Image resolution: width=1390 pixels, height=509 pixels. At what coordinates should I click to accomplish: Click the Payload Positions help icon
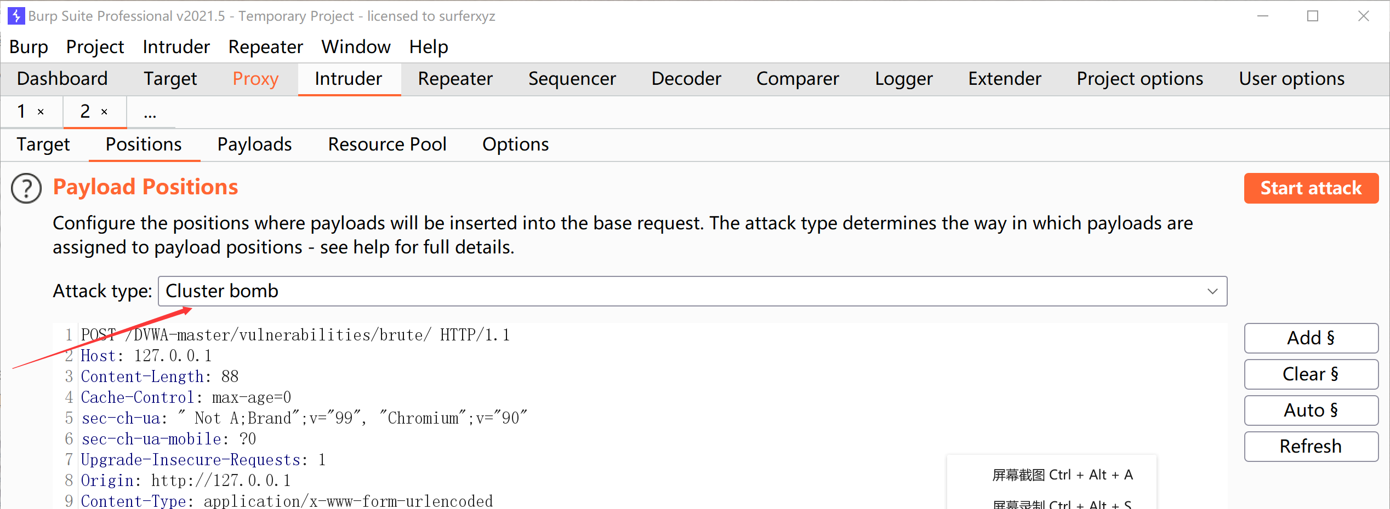26,189
